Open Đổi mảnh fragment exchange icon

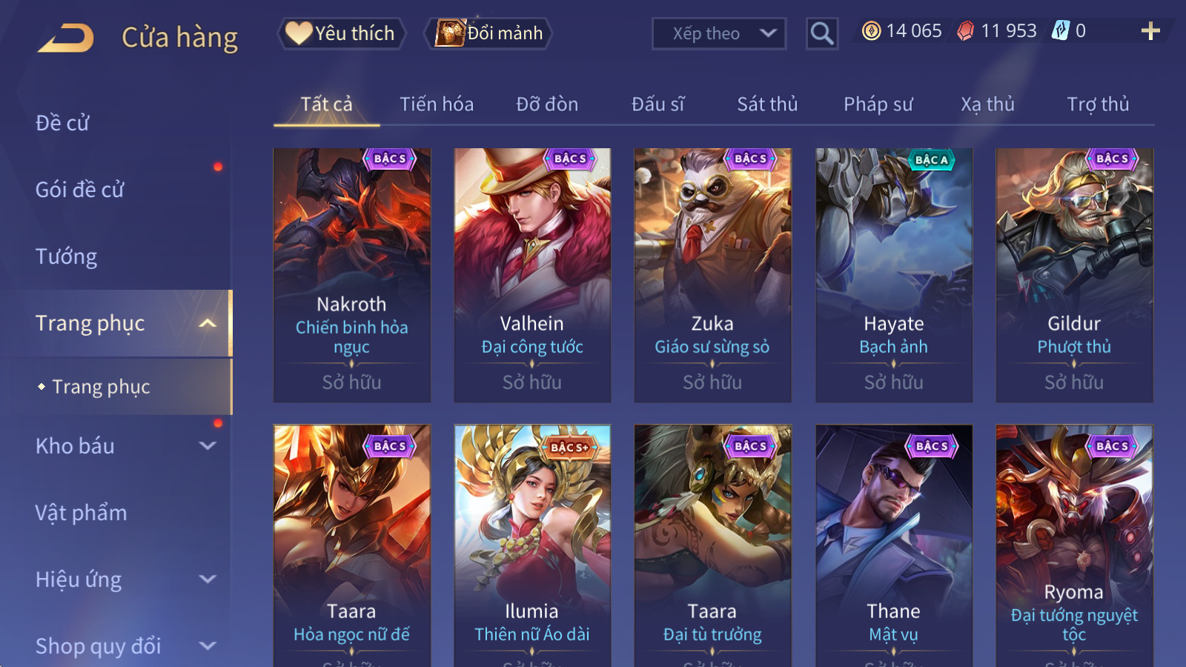(450, 33)
